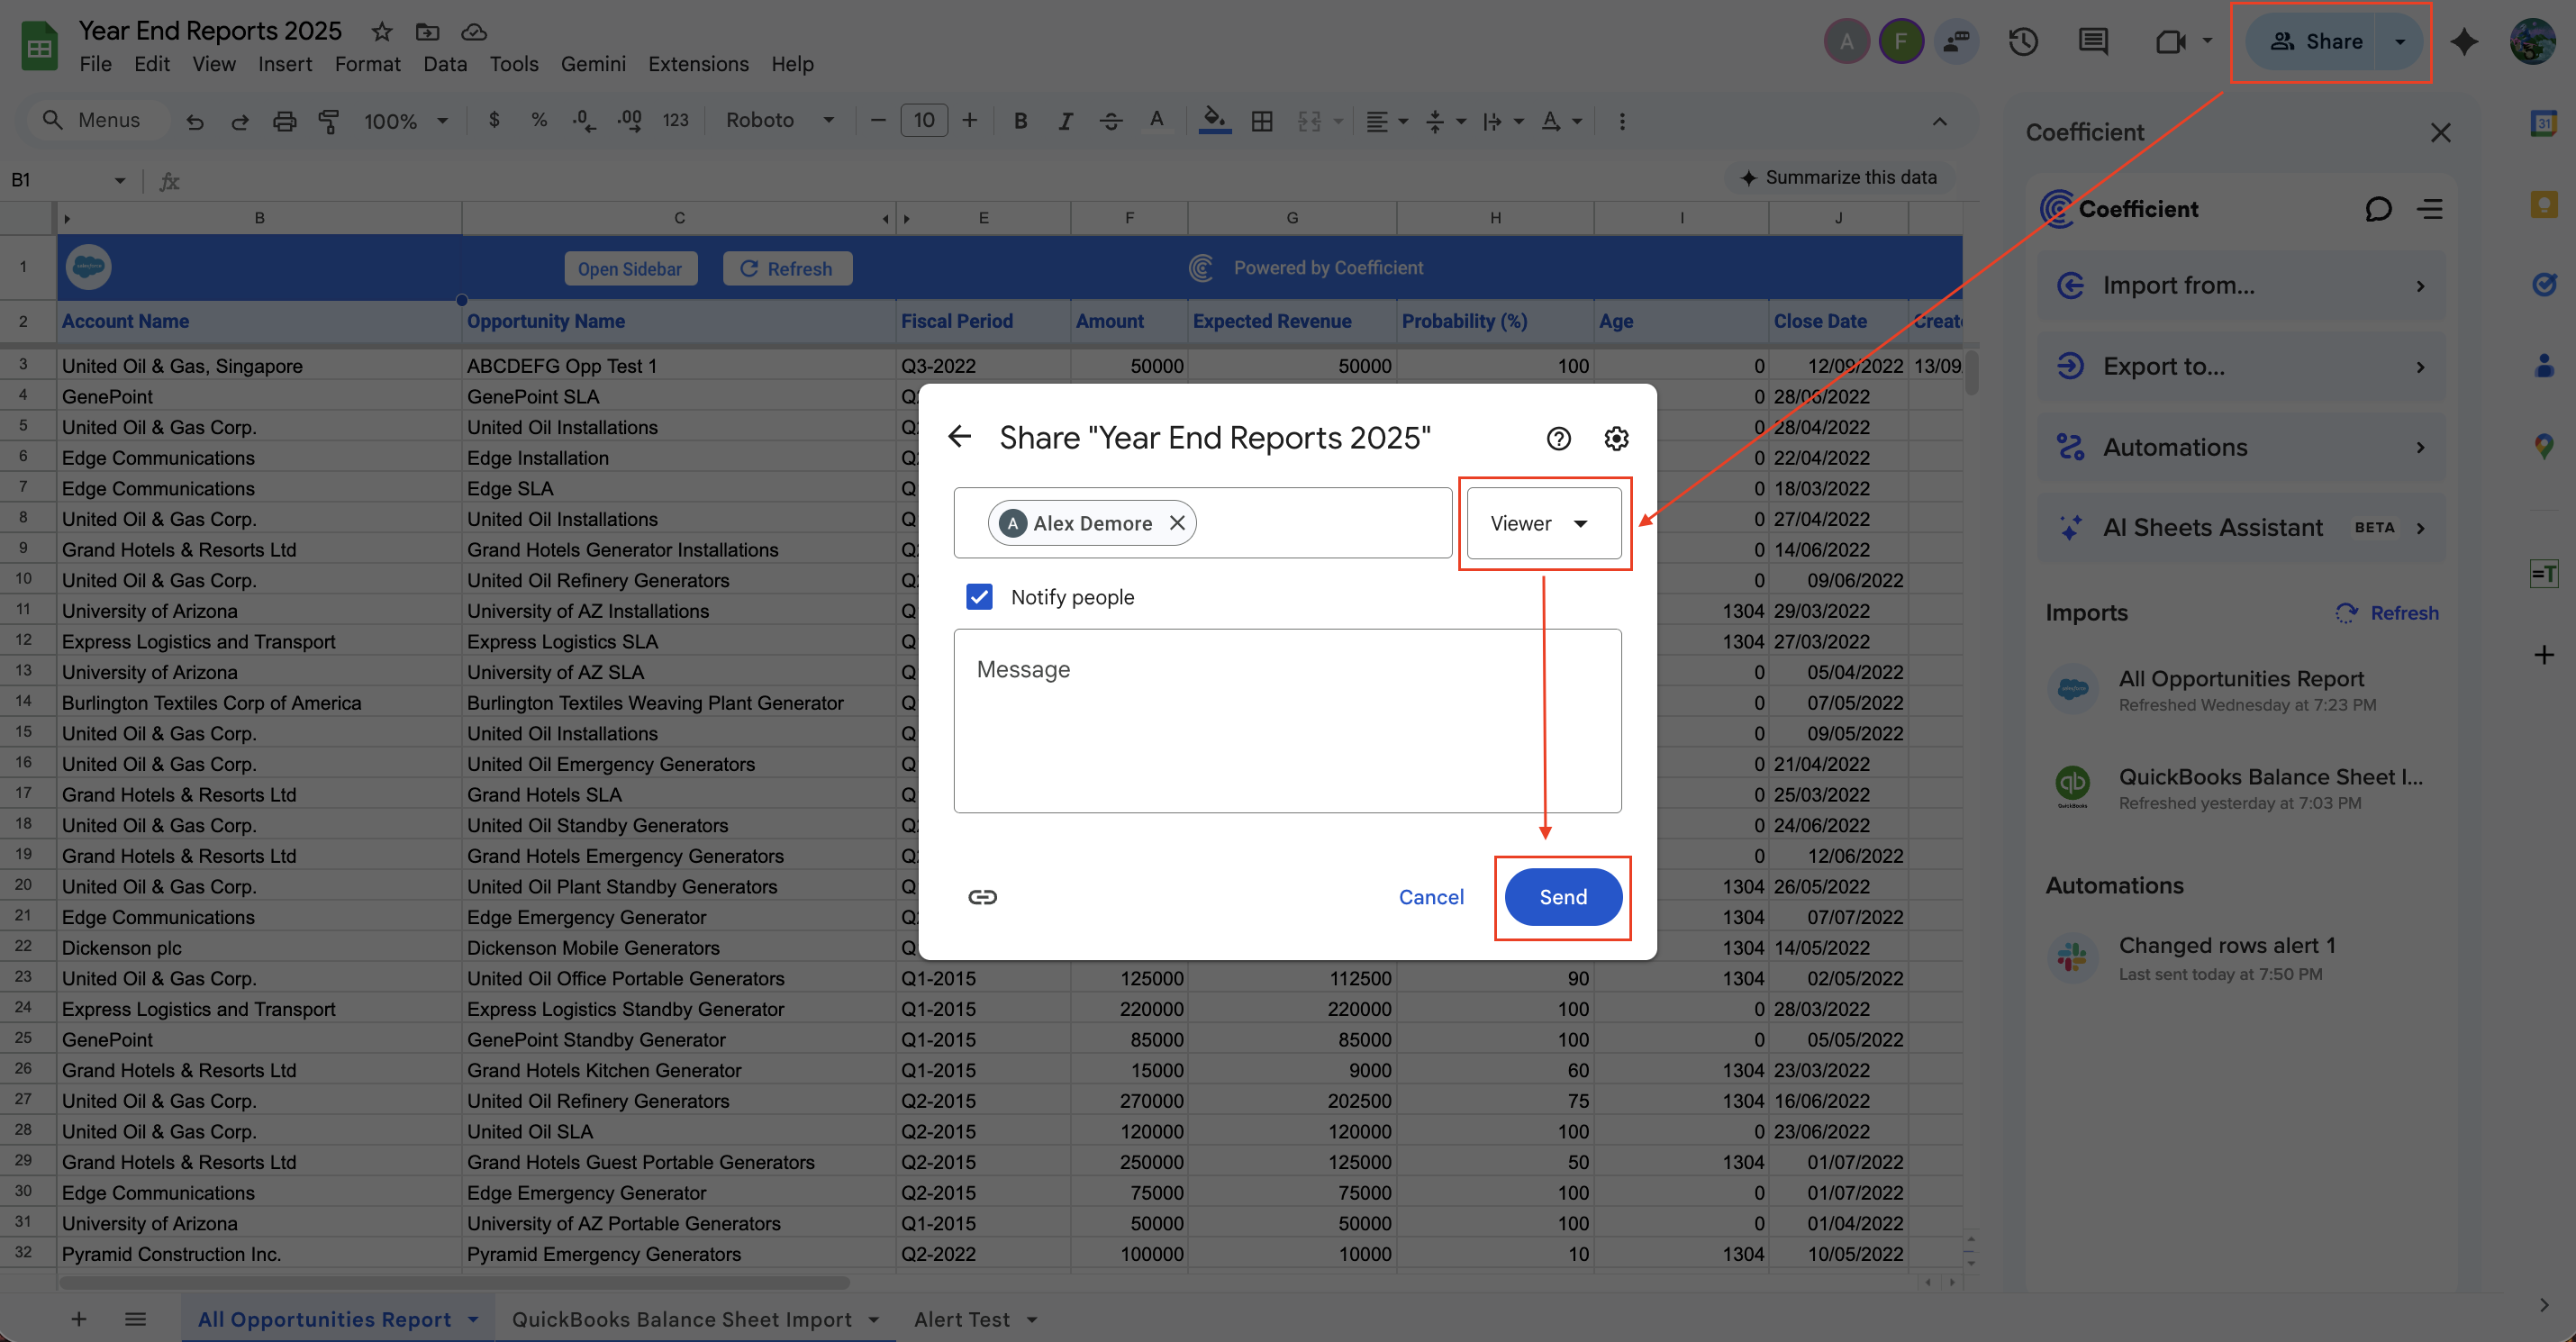Uncheck the Notify people checkbox
The width and height of the screenshot is (2576, 1342).
pyautogui.click(x=979, y=597)
